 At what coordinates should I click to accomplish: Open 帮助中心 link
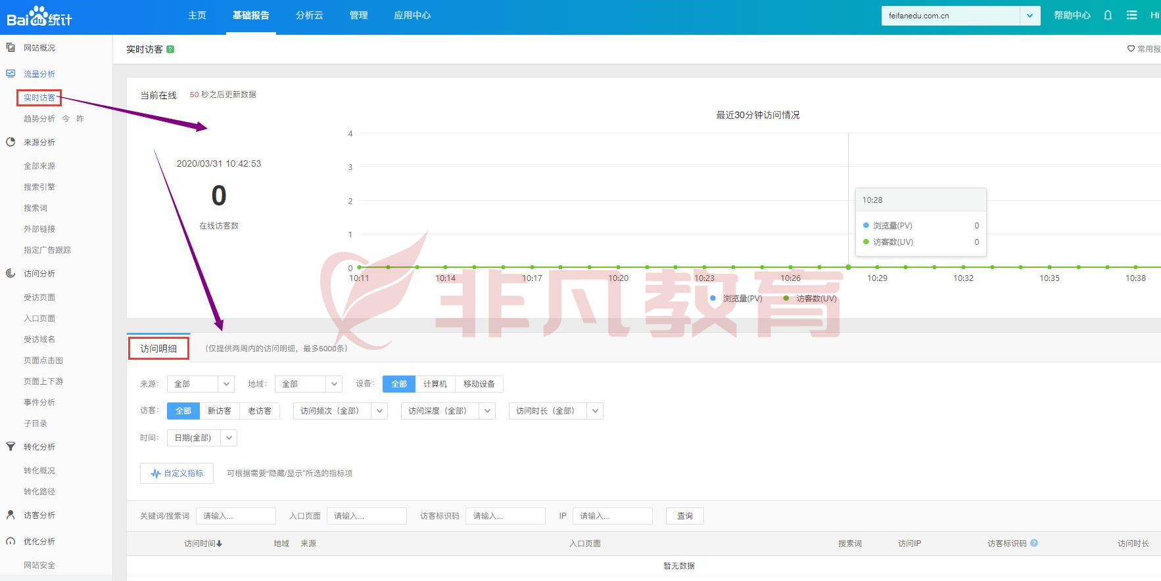pyautogui.click(x=1072, y=15)
